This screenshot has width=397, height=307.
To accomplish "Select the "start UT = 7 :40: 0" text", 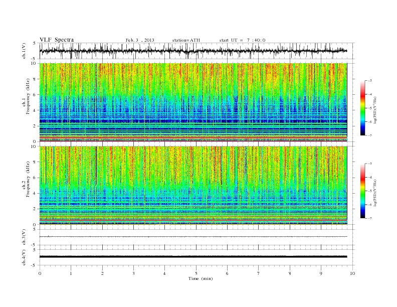I will click(x=242, y=40).
